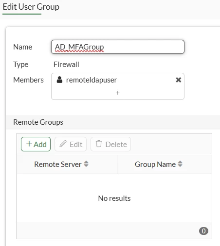The width and height of the screenshot is (220, 246).
Task: Click the Type label
Action: tap(21, 65)
